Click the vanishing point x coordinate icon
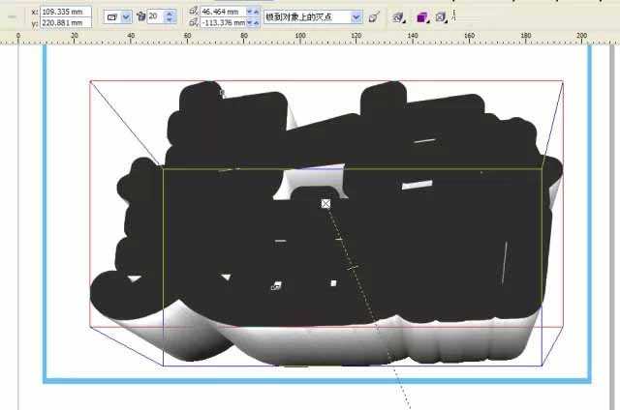Screen dimensions: 620x410 pos(193,12)
